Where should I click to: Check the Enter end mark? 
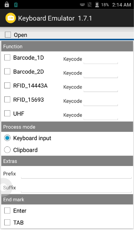point(7,210)
